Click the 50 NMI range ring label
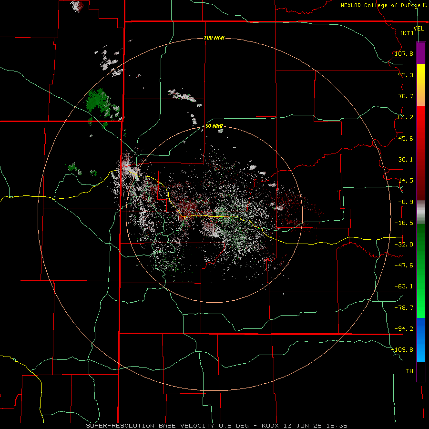 214,126
